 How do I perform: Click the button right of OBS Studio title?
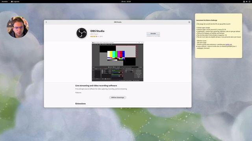(x=153, y=33)
